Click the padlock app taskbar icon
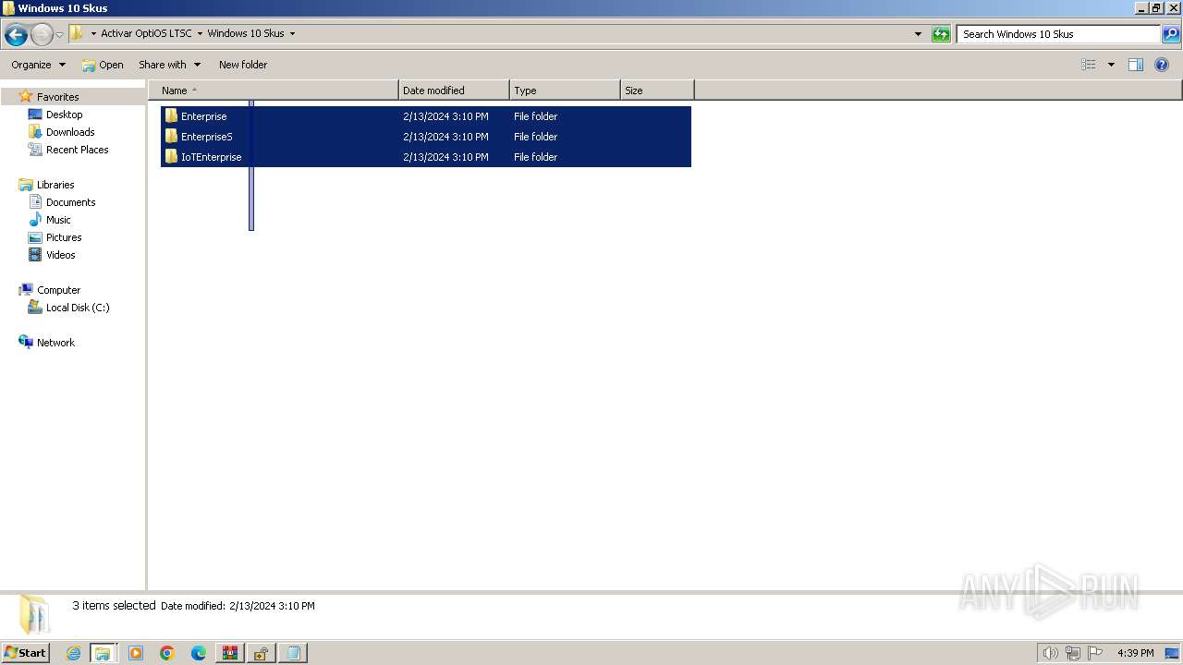This screenshot has width=1183, height=665. tap(261, 653)
